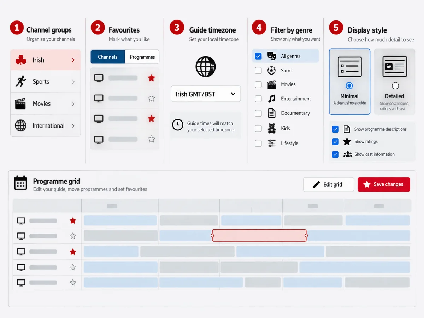424x318 pixels.
Task: Click the Edit grid button
Action: (329, 184)
